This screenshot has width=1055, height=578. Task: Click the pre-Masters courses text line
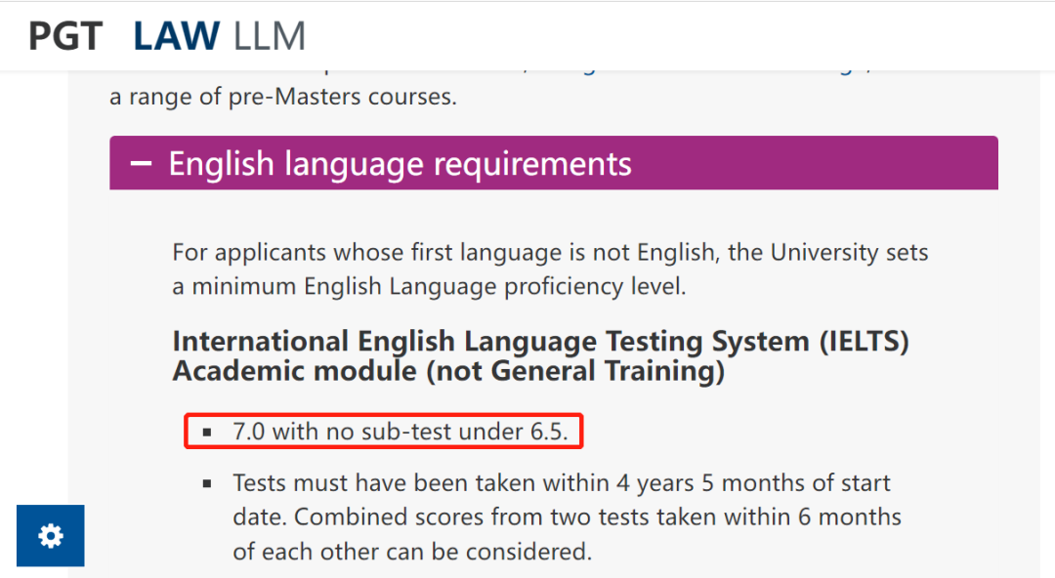point(283,97)
